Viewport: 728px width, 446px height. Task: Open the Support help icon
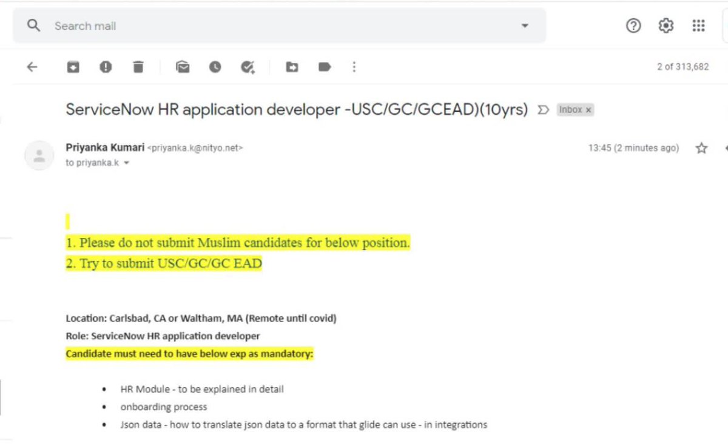[x=633, y=25]
